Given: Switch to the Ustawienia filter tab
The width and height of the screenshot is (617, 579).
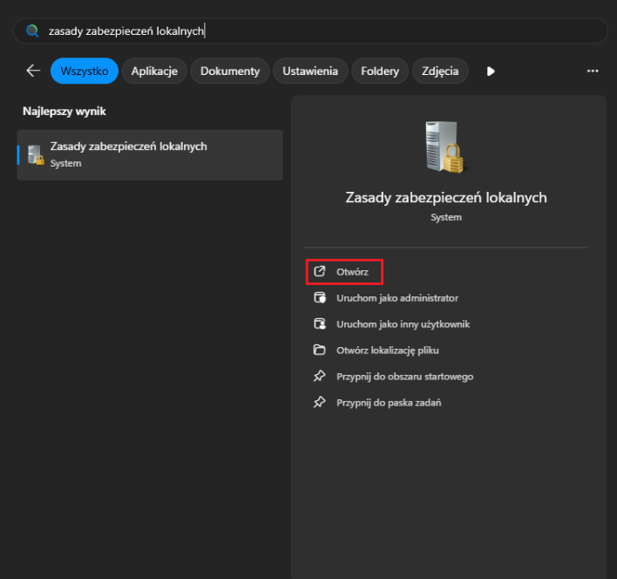Looking at the screenshot, I should pos(311,71).
